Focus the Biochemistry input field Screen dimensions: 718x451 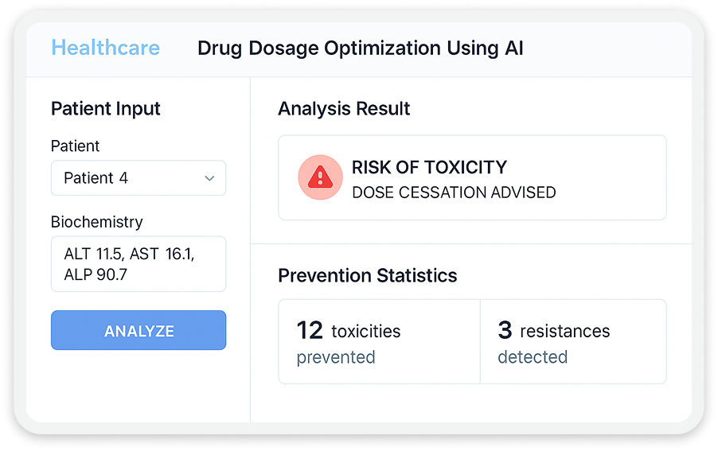[139, 264]
